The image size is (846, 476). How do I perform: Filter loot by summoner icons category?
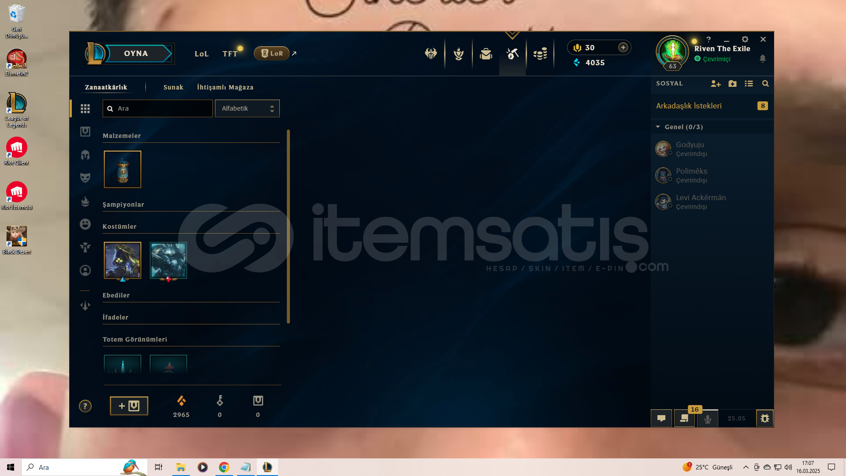point(85,270)
